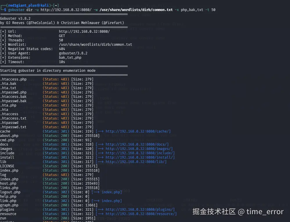Image resolution: width=290 pixels, height=222 pixels.
Task: Select the host.php file name
Action: 8,184
